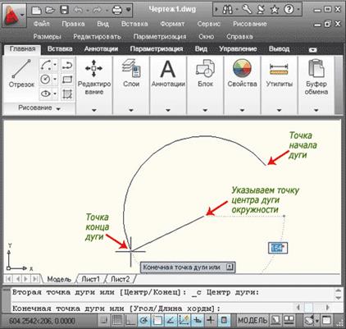
Task: Toggle grid display in status bar
Action: click(117, 320)
